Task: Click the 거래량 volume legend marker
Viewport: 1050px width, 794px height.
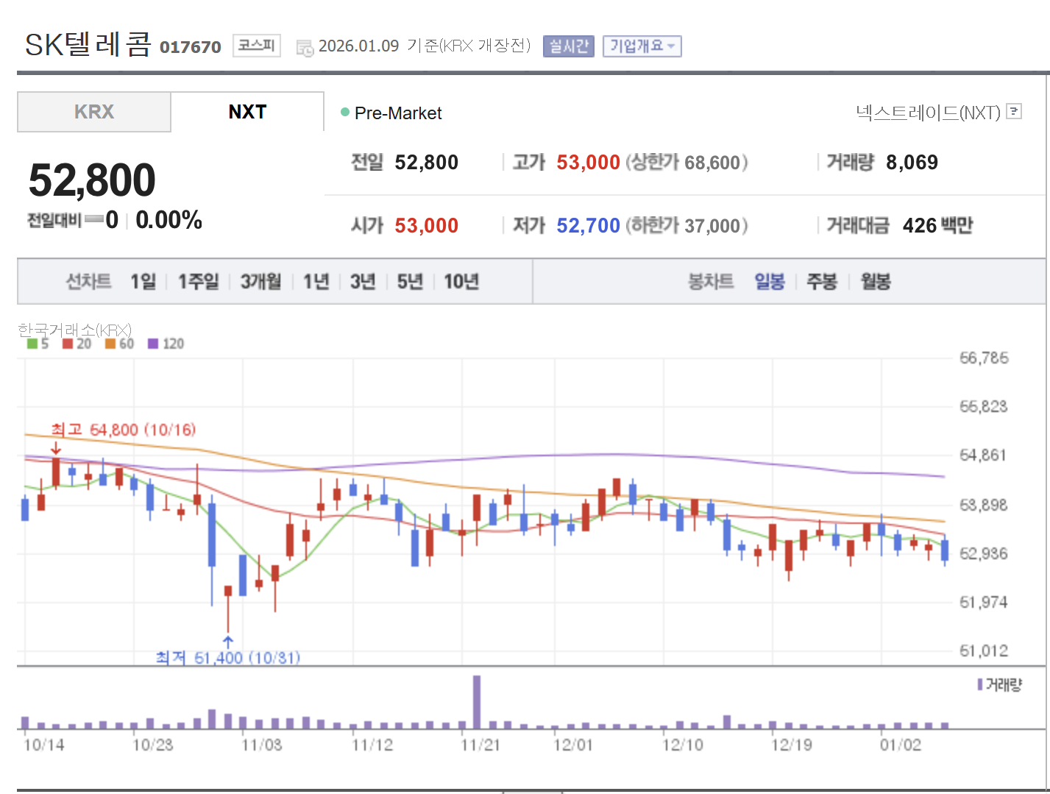Action: [x=980, y=685]
